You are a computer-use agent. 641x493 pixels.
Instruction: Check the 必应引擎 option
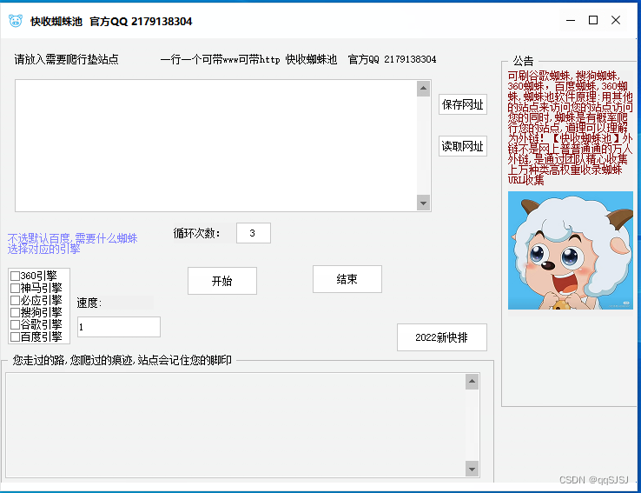[15, 300]
